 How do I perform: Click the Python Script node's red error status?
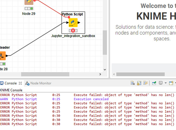(73, 30)
